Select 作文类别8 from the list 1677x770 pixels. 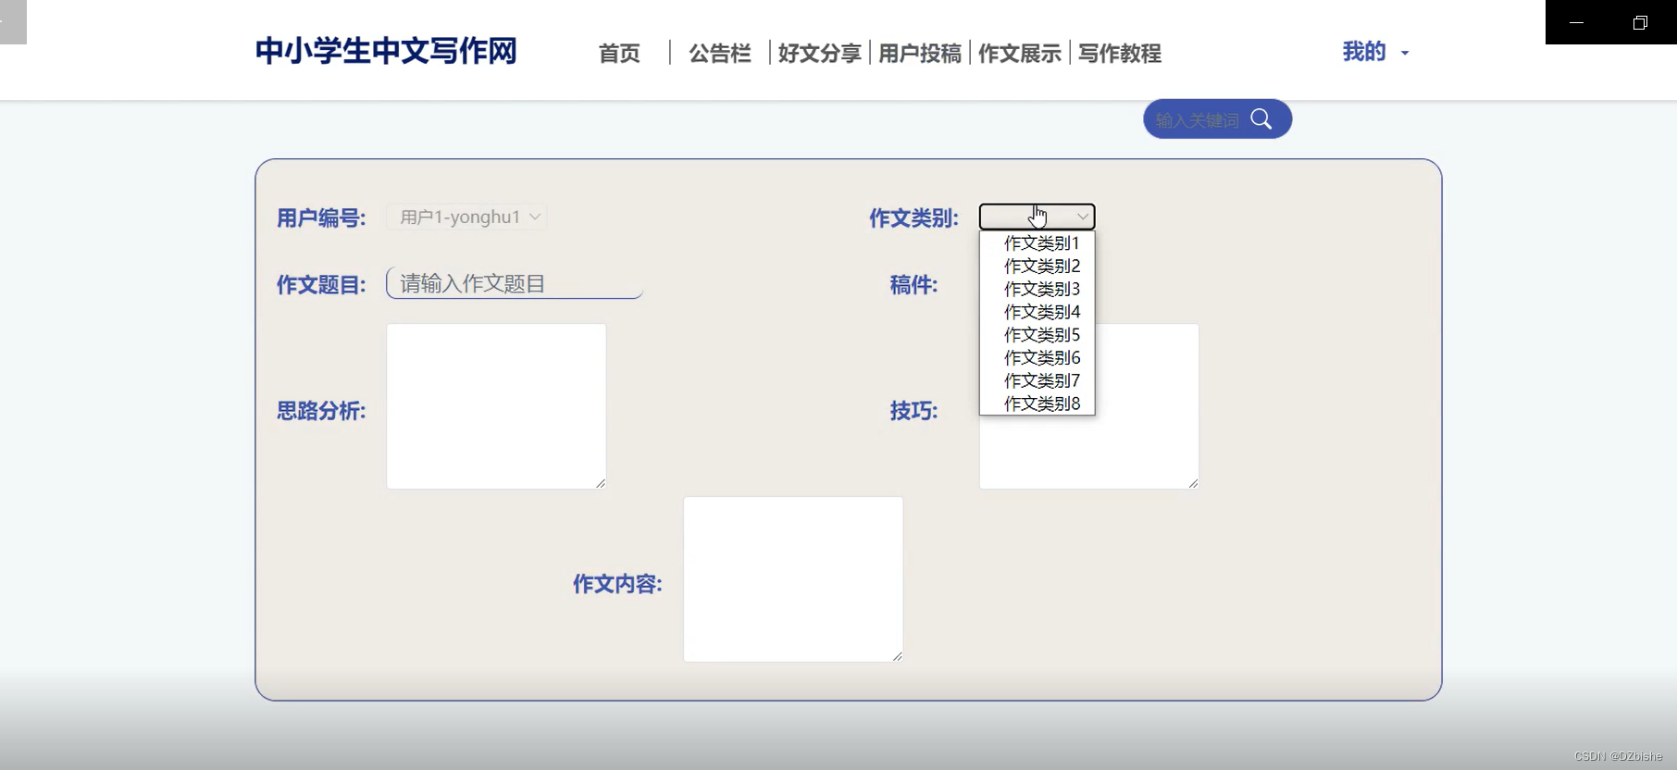1037,404
